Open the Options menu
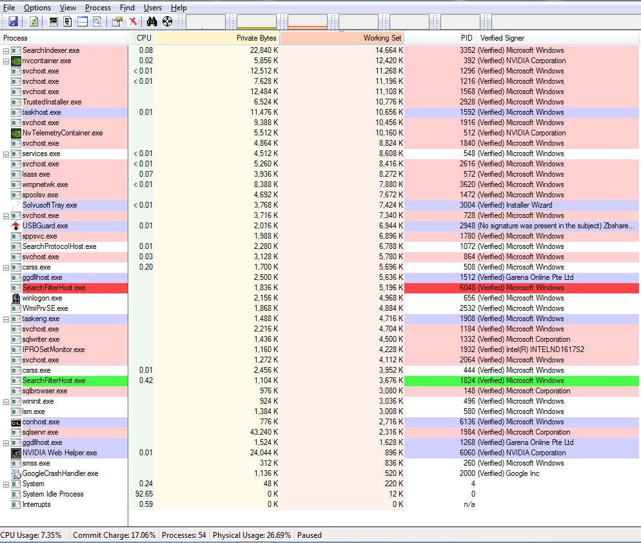Image resolution: width=641 pixels, height=543 pixels. [x=37, y=7]
